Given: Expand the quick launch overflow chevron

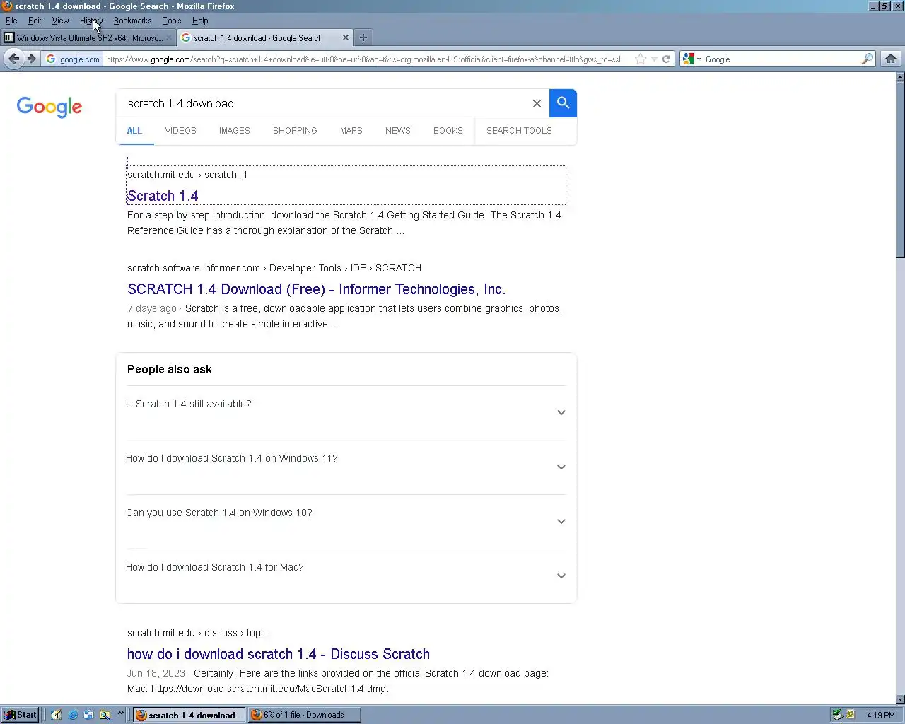Looking at the screenshot, I should tap(121, 712).
